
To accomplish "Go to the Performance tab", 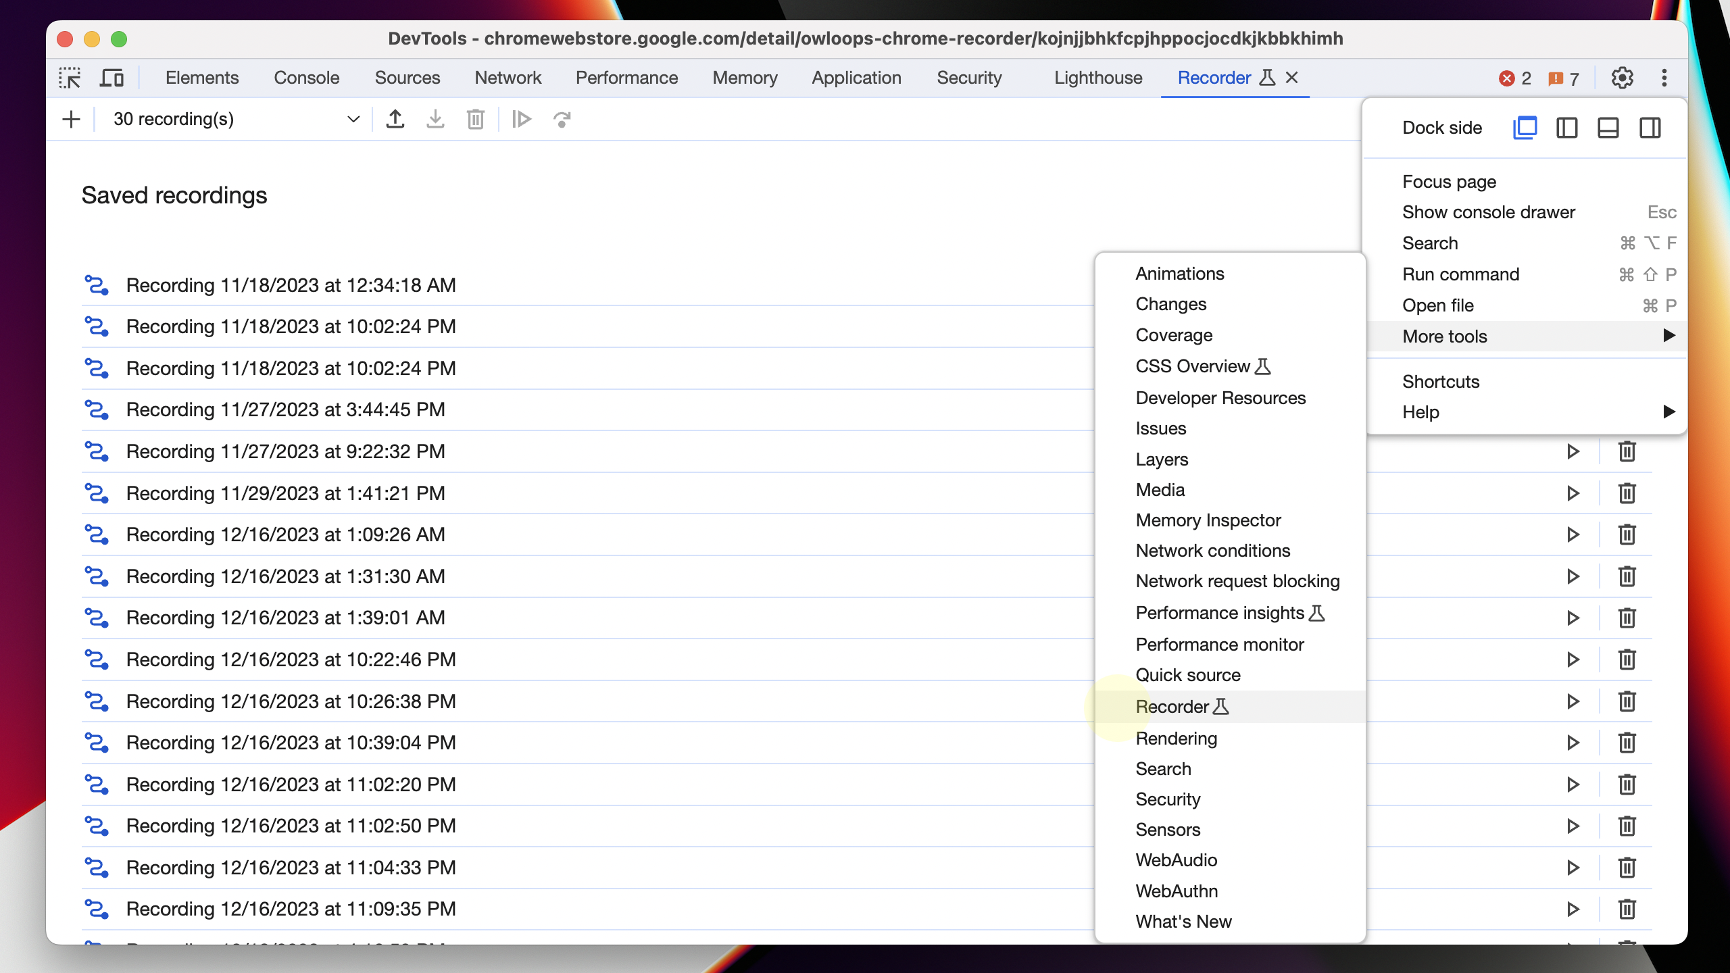I will tap(626, 78).
